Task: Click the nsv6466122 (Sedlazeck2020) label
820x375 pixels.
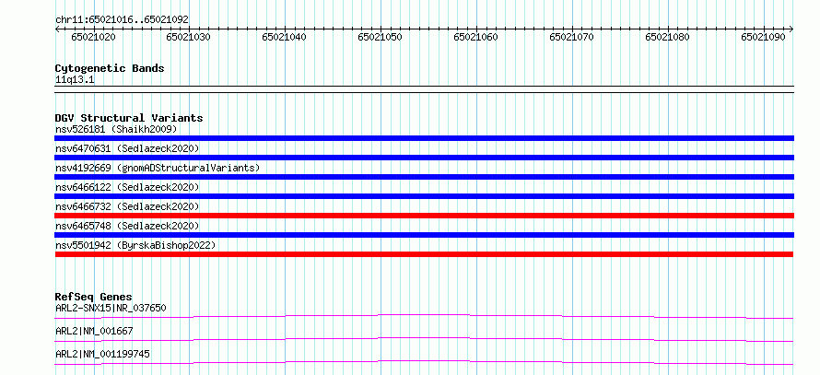Action: pyautogui.click(x=127, y=187)
